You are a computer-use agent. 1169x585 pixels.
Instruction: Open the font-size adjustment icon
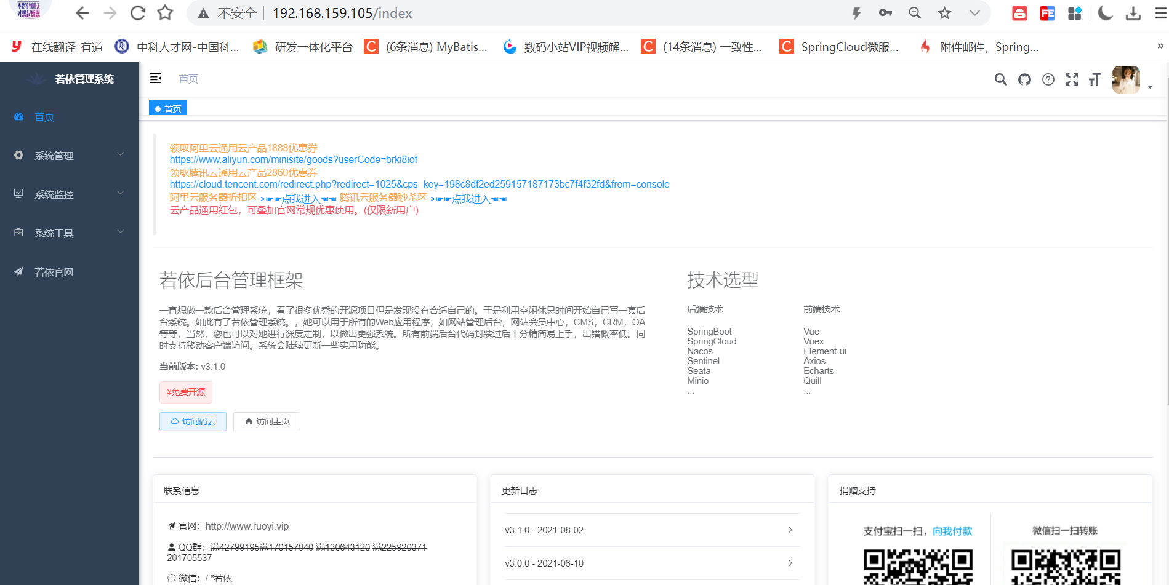(1095, 79)
